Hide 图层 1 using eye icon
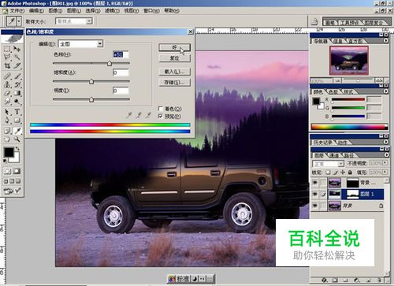The height and width of the screenshot is (286, 394). coord(315,194)
